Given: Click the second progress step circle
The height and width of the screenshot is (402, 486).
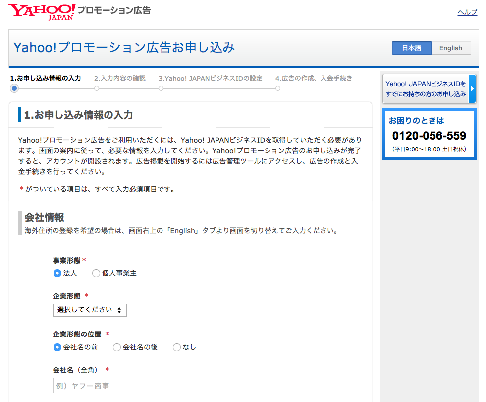Looking at the screenshot, I should [97, 88].
